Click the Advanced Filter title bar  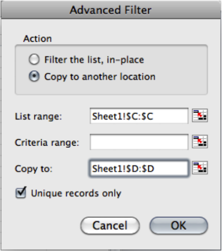click(111, 10)
